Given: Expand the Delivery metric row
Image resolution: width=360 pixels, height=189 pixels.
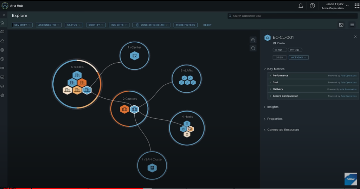Looking at the screenshot, I should [x=313, y=89].
